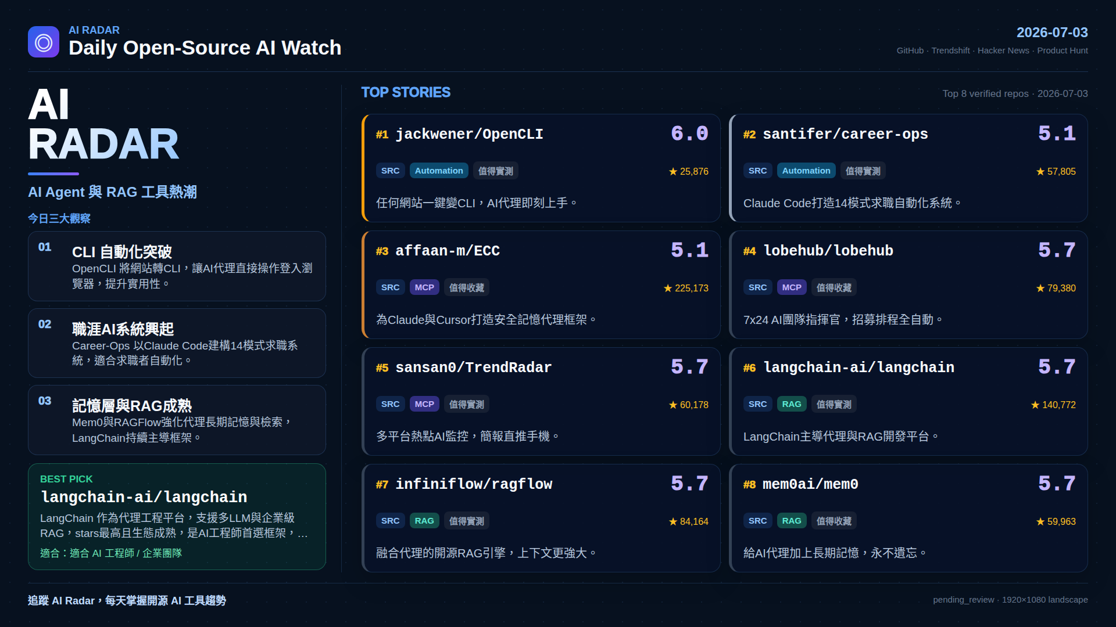Click the SRC tag on sansan0/TrendRadar card
Viewport: 1116px width, 627px height.
coord(391,404)
